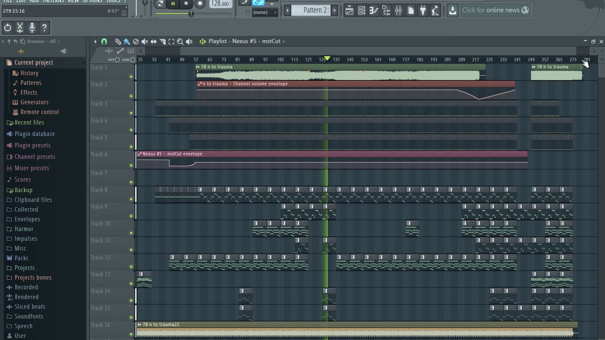This screenshot has height=340, width=605.
Task: Add new pattern with plus button
Action: coord(334,10)
